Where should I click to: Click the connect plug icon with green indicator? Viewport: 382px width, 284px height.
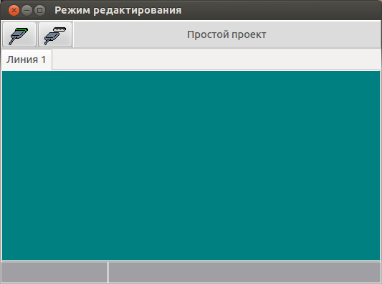pos(19,36)
